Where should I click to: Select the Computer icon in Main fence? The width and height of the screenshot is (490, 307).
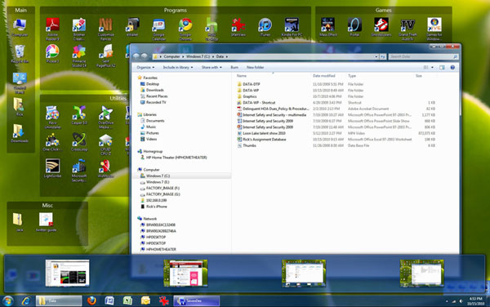[20, 28]
